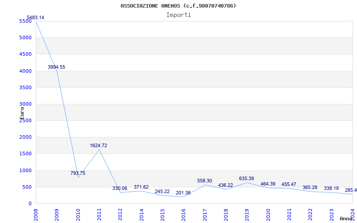The height and width of the screenshot is (223, 357).
Task: Select the 4000 y-axis tick
Action: (x=25, y=71)
